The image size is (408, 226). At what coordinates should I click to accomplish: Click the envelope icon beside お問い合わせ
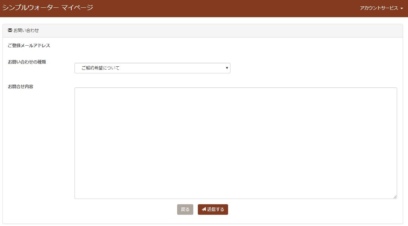click(10, 31)
